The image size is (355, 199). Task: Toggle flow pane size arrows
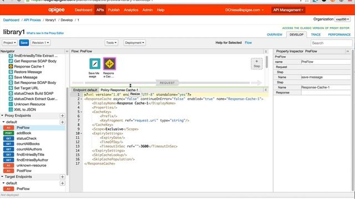tap(266, 51)
